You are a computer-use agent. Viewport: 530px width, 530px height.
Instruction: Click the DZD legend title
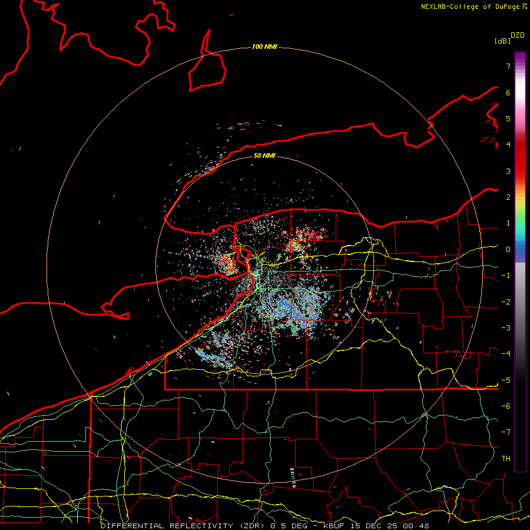coord(518,35)
